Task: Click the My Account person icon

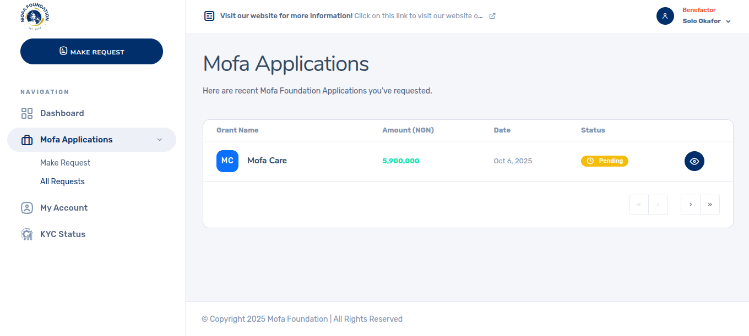Action: pos(27,208)
